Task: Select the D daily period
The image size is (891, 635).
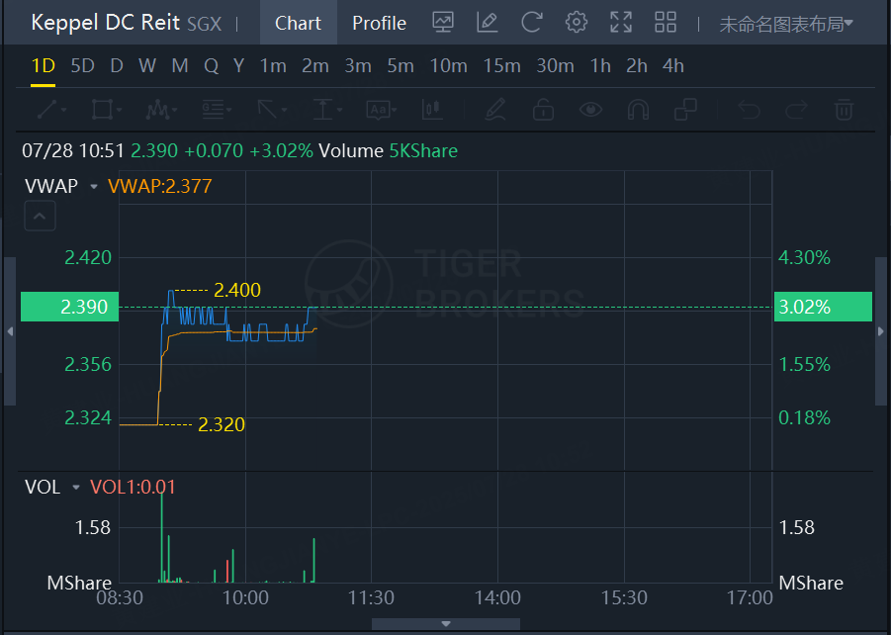Action: click(117, 66)
